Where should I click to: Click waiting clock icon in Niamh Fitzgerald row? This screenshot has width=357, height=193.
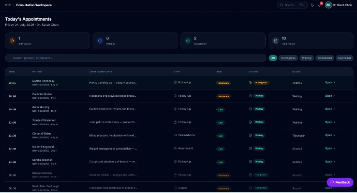pos(250,149)
